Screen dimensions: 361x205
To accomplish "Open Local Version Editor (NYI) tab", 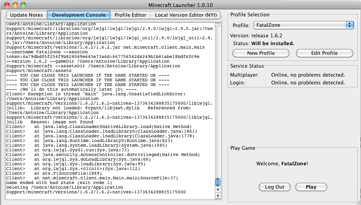I will pos(186,15).
